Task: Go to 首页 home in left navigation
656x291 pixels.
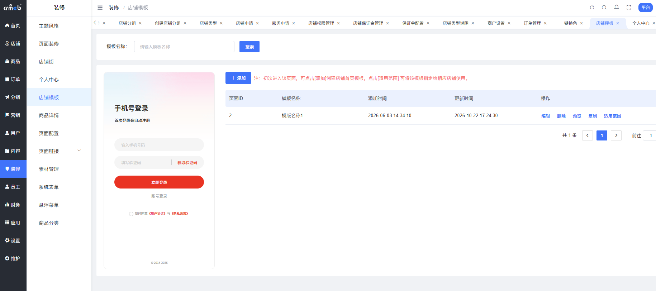Action: coord(13,25)
